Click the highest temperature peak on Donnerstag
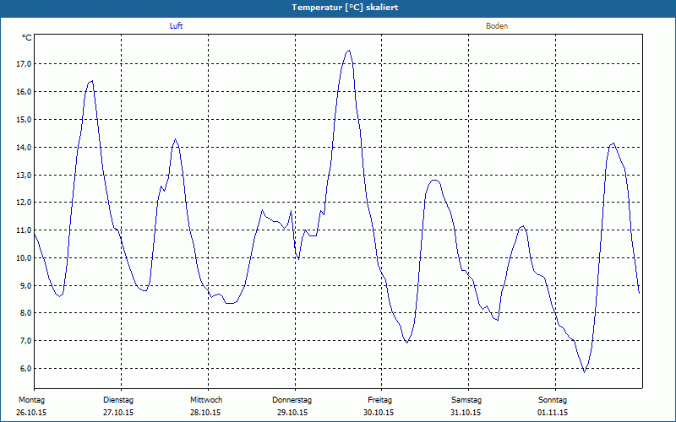Screen dimensions: 676x422 click(349, 51)
